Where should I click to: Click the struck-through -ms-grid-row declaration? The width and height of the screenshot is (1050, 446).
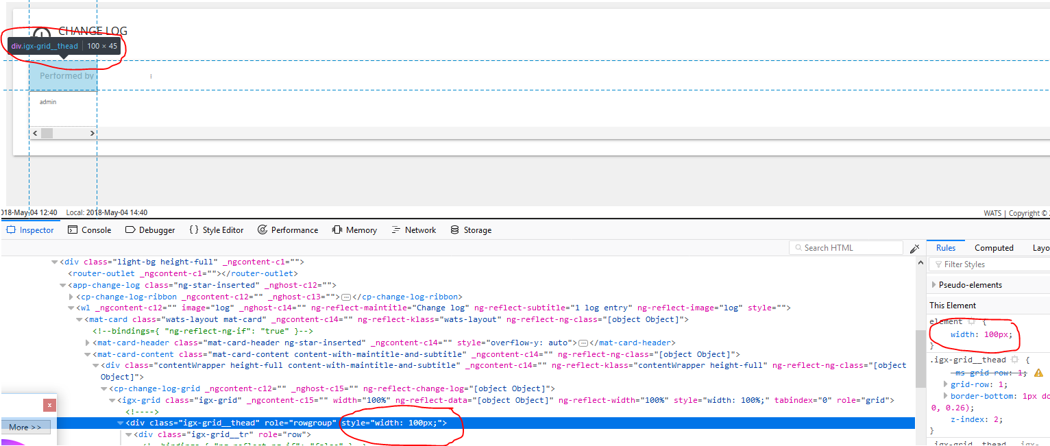tap(990, 373)
